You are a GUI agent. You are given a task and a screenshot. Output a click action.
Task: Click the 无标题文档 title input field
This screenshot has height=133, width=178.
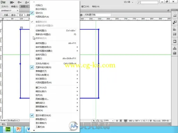tap(98, 15)
